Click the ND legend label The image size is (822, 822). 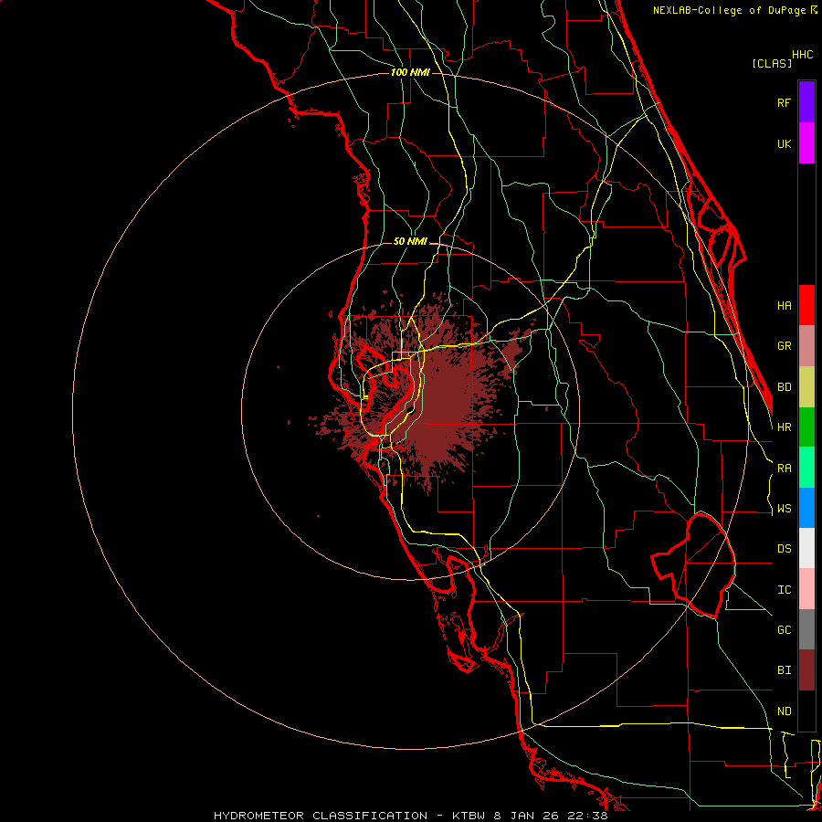784,711
